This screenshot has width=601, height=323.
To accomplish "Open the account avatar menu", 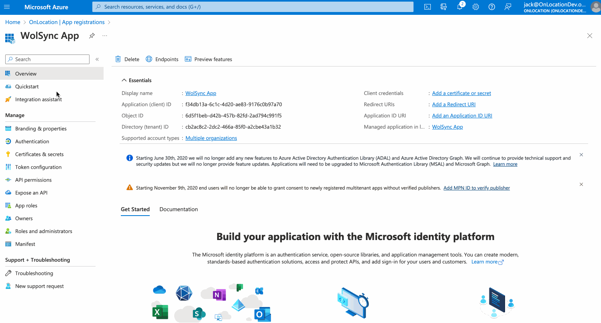I will click(595, 7).
